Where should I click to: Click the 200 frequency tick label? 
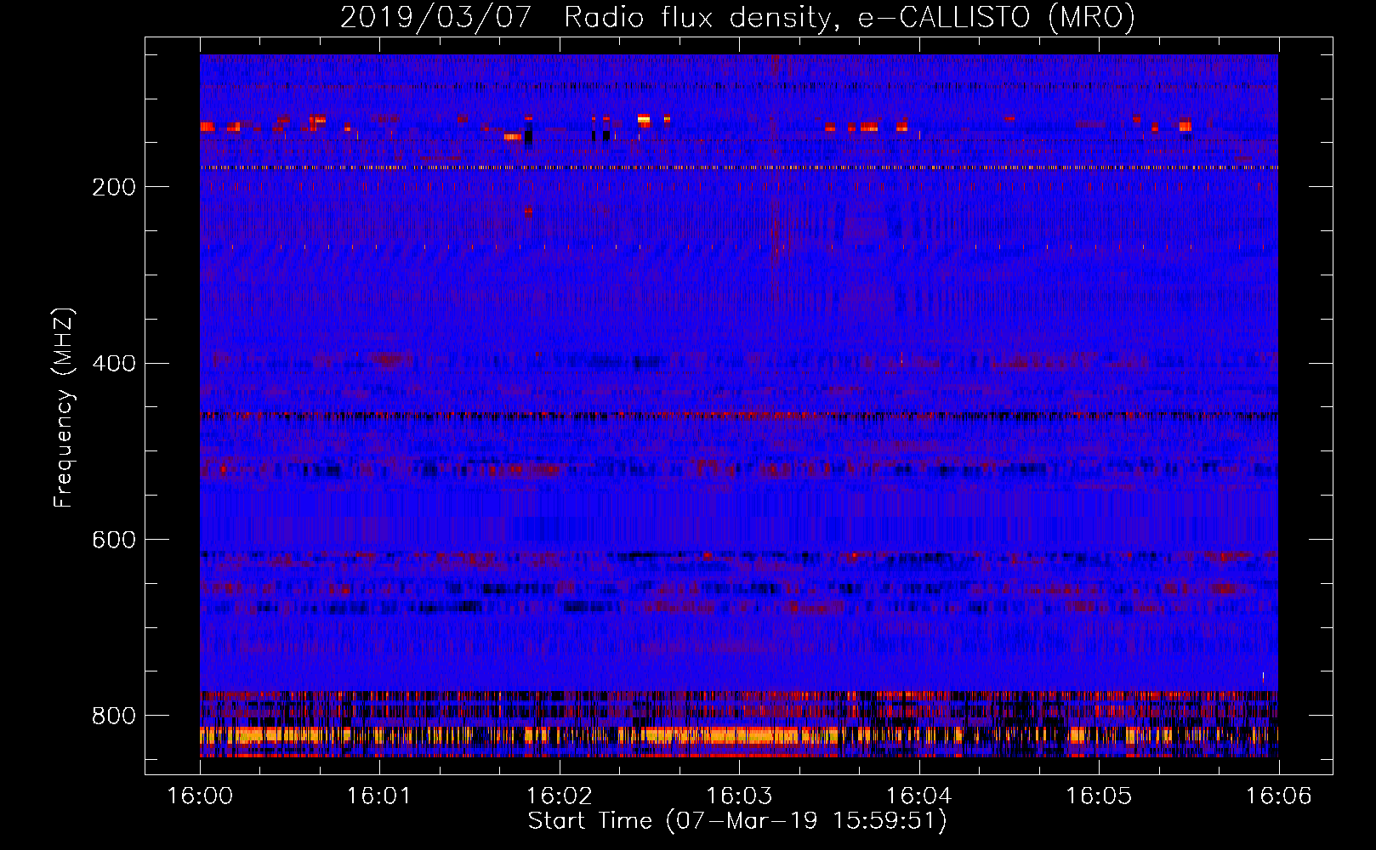coord(114,187)
